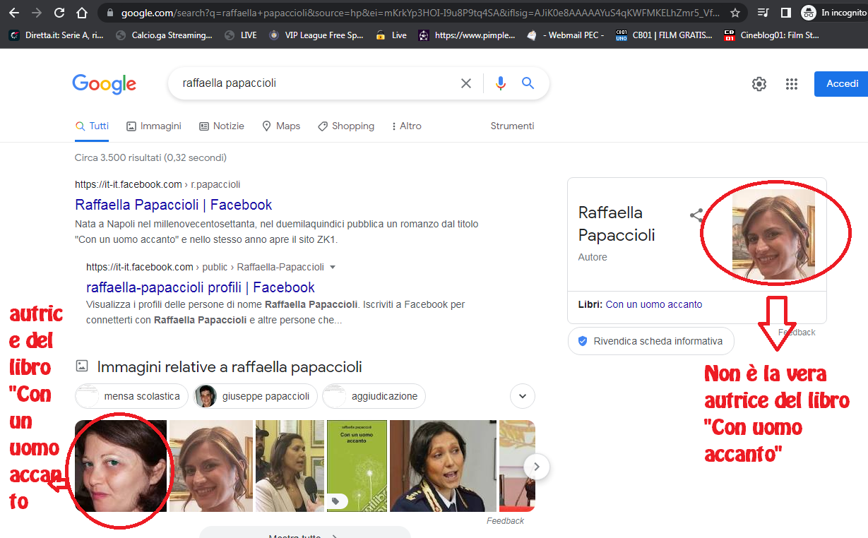Expand the Altro search options menu

(406, 126)
